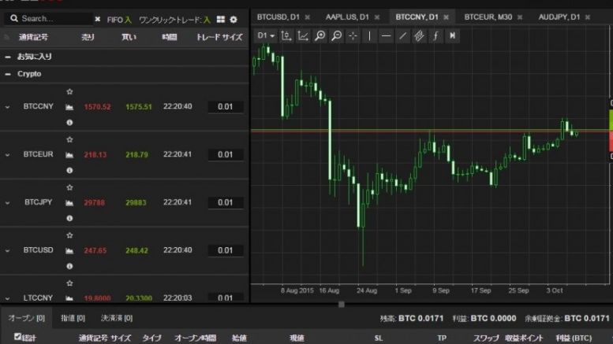Screen dimensions: 613x344
Task: Star BTCJPY as a favorite
Action: [69, 187]
